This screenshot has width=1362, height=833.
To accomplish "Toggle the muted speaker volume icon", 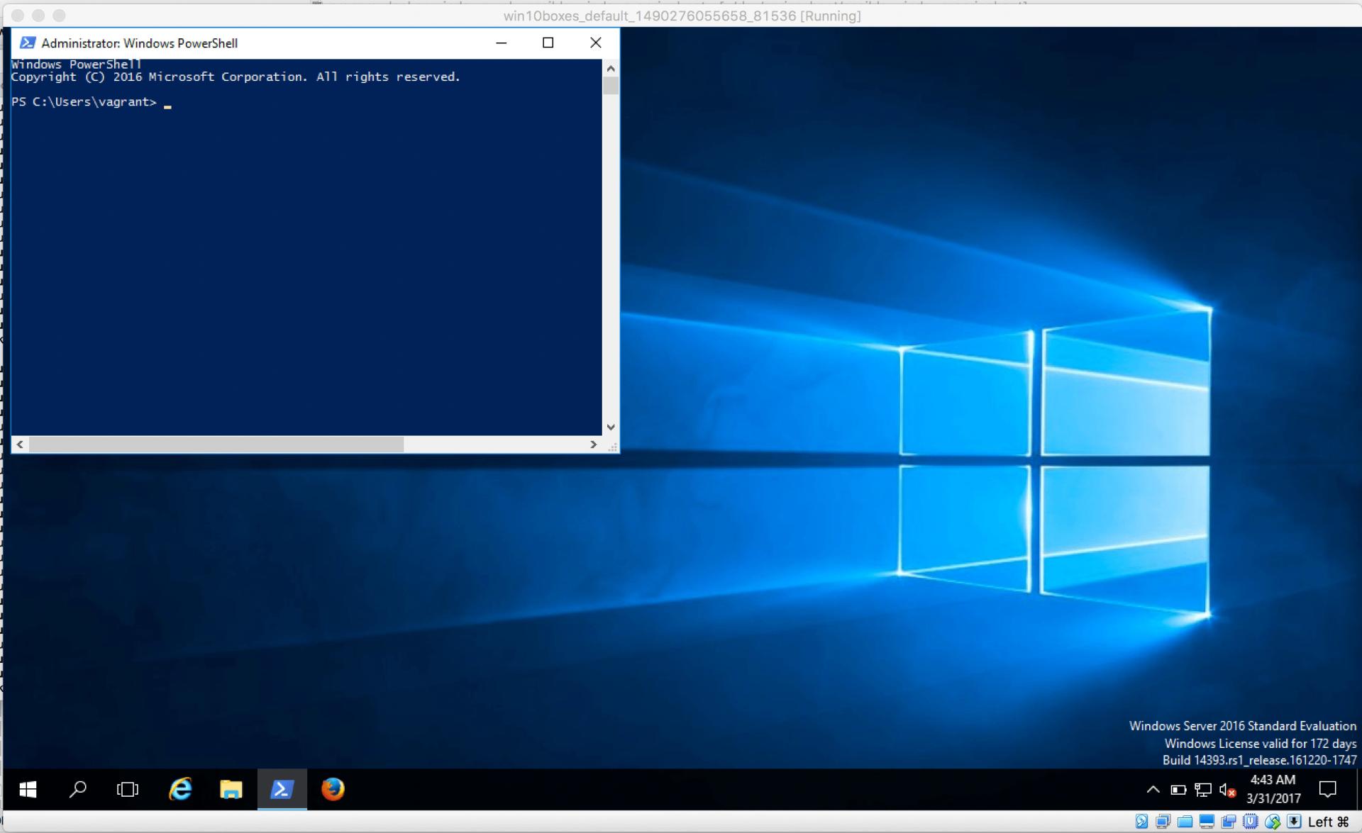I will [x=1227, y=789].
